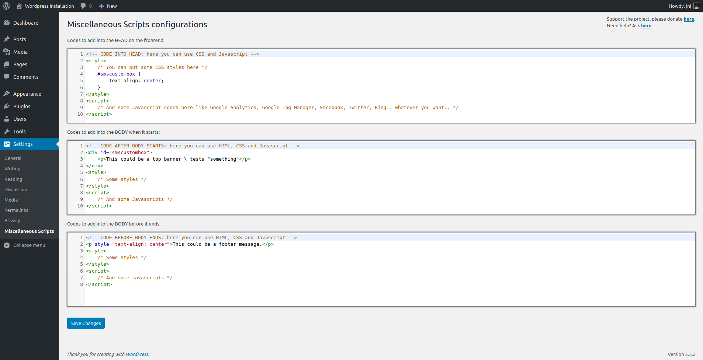This screenshot has height=360, width=703.
Task: Open Media settings under Settings submenu
Action: 11,200
